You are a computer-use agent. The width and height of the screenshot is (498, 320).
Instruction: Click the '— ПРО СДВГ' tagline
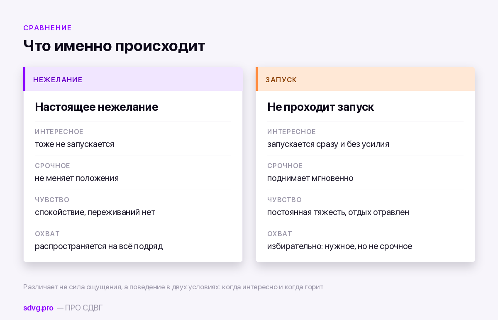click(80, 308)
